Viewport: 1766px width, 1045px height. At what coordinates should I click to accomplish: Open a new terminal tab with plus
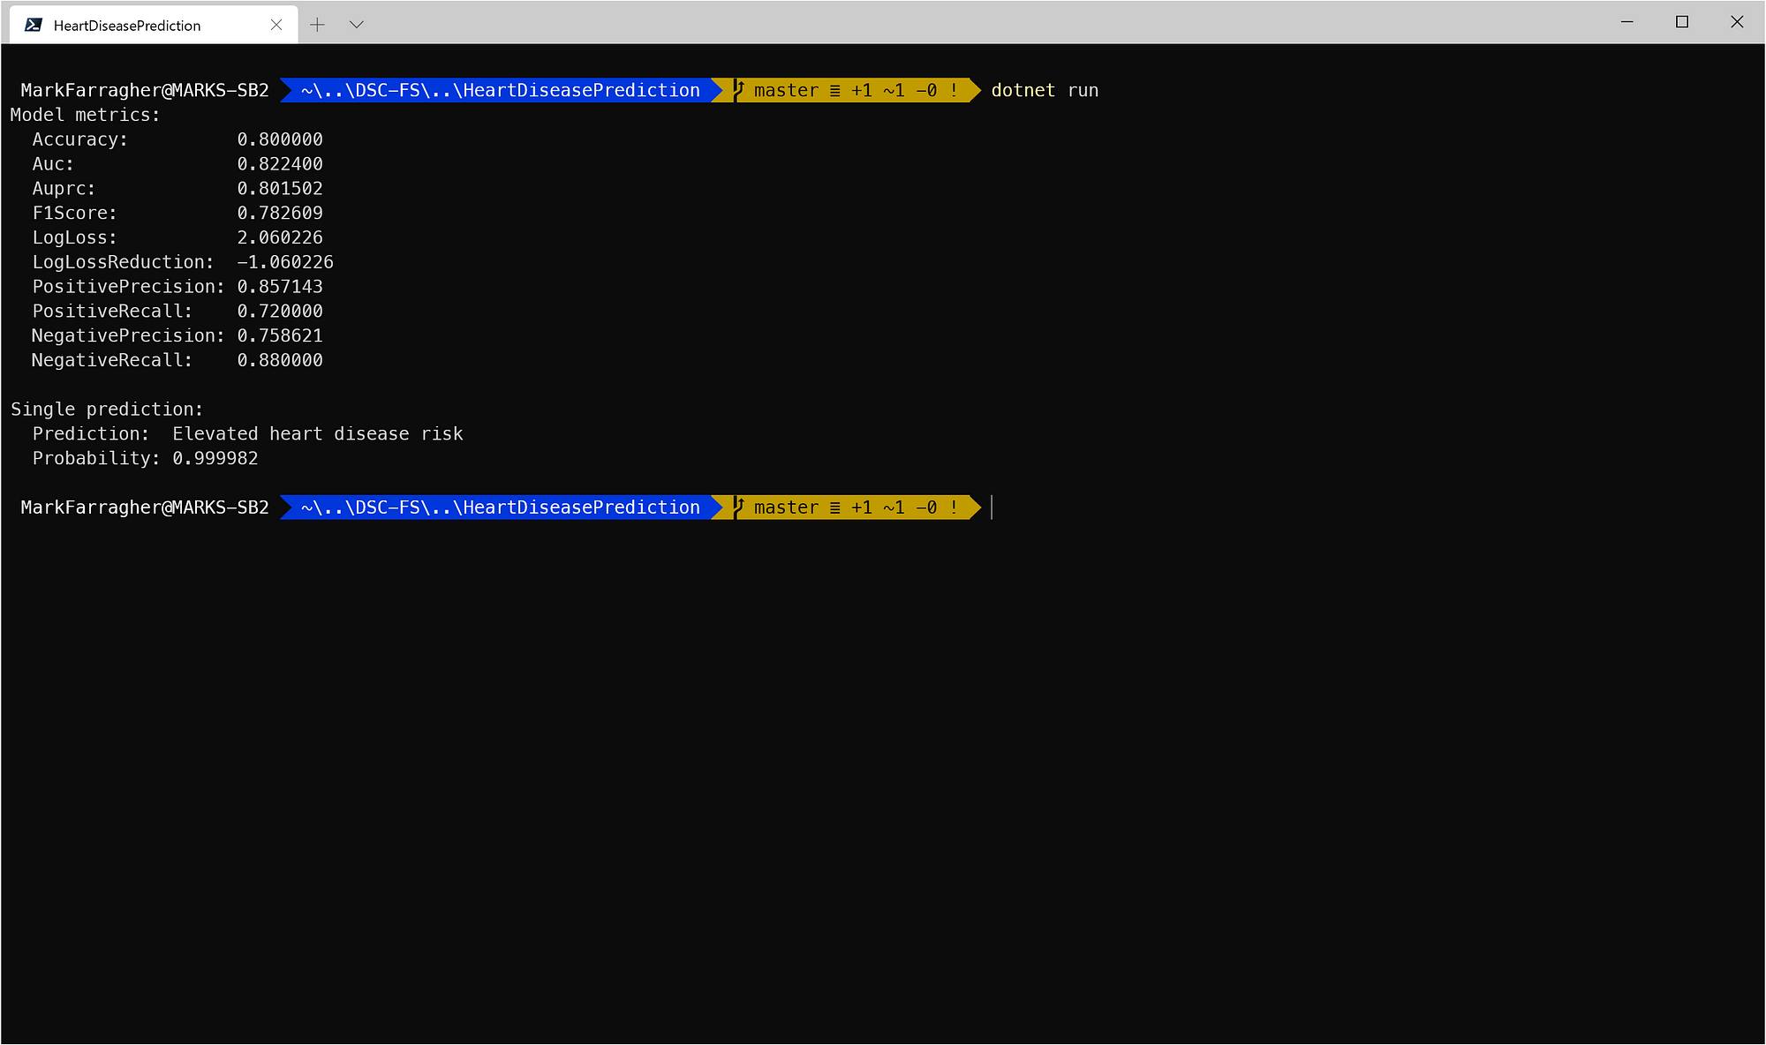click(x=318, y=25)
